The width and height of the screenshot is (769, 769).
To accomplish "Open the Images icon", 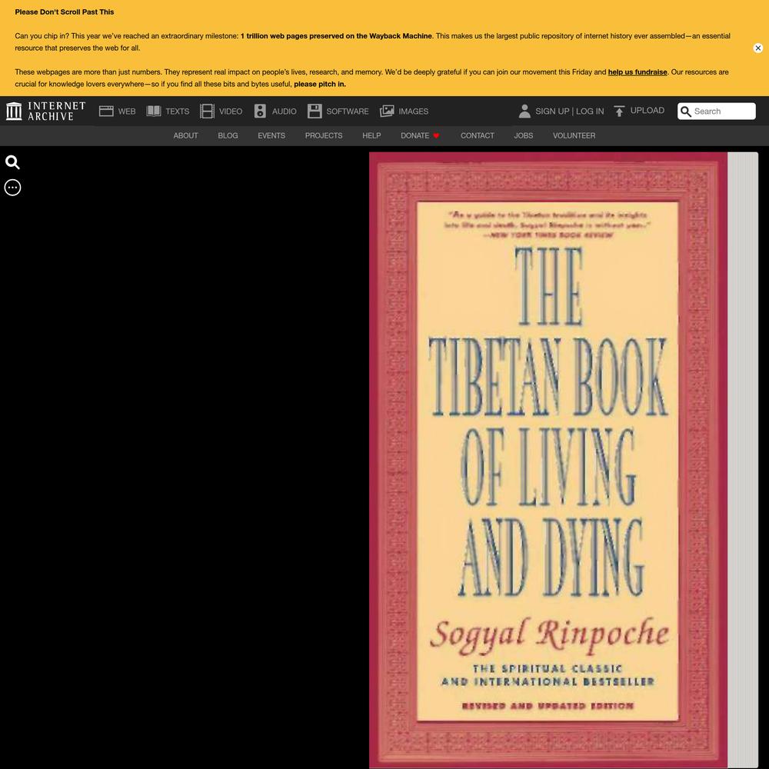I will [387, 112].
